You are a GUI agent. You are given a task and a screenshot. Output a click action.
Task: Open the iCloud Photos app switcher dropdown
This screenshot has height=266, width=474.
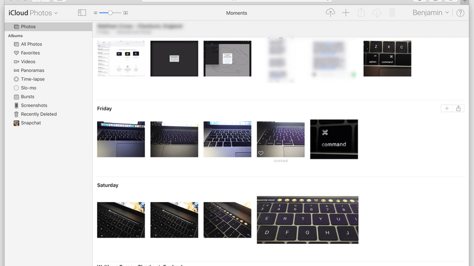[33, 13]
